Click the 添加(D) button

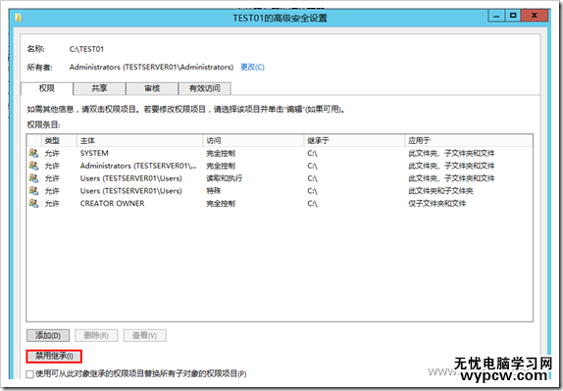pos(48,336)
